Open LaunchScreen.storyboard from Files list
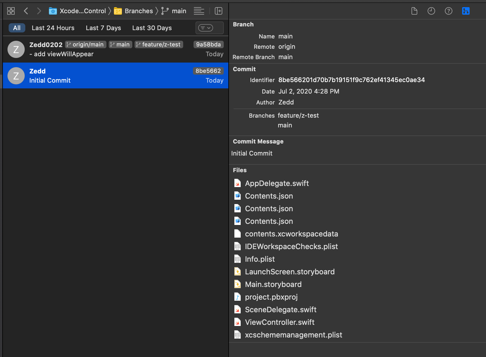The width and height of the screenshot is (486, 357). [x=290, y=272]
